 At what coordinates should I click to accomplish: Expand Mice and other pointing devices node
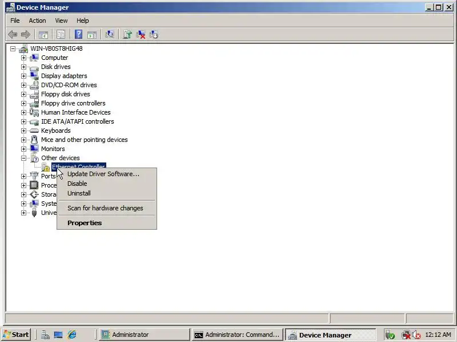pos(23,140)
